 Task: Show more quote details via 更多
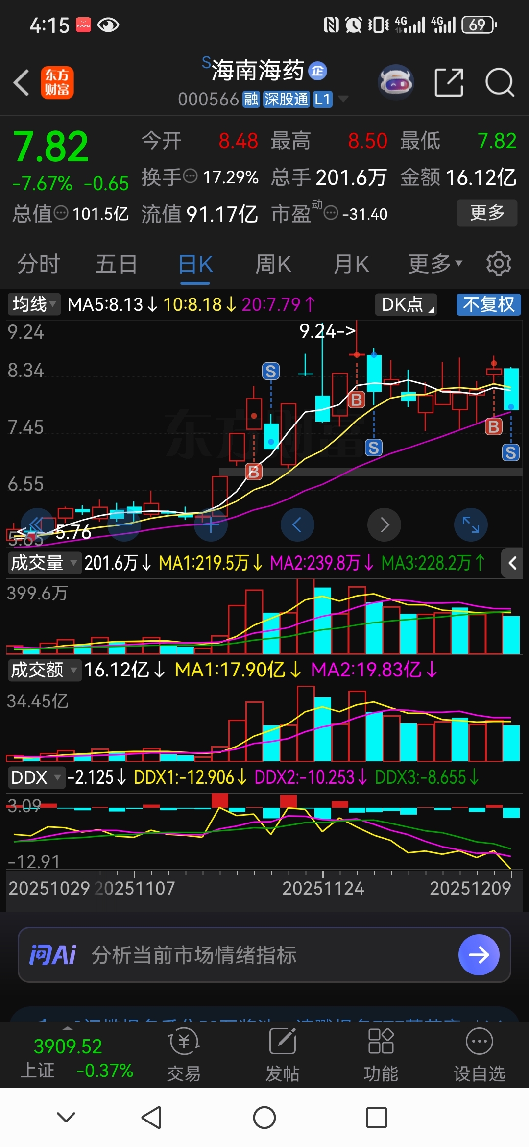click(487, 213)
